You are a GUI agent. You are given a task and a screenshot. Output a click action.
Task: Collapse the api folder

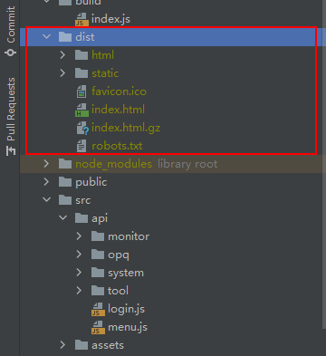coord(63,218)
